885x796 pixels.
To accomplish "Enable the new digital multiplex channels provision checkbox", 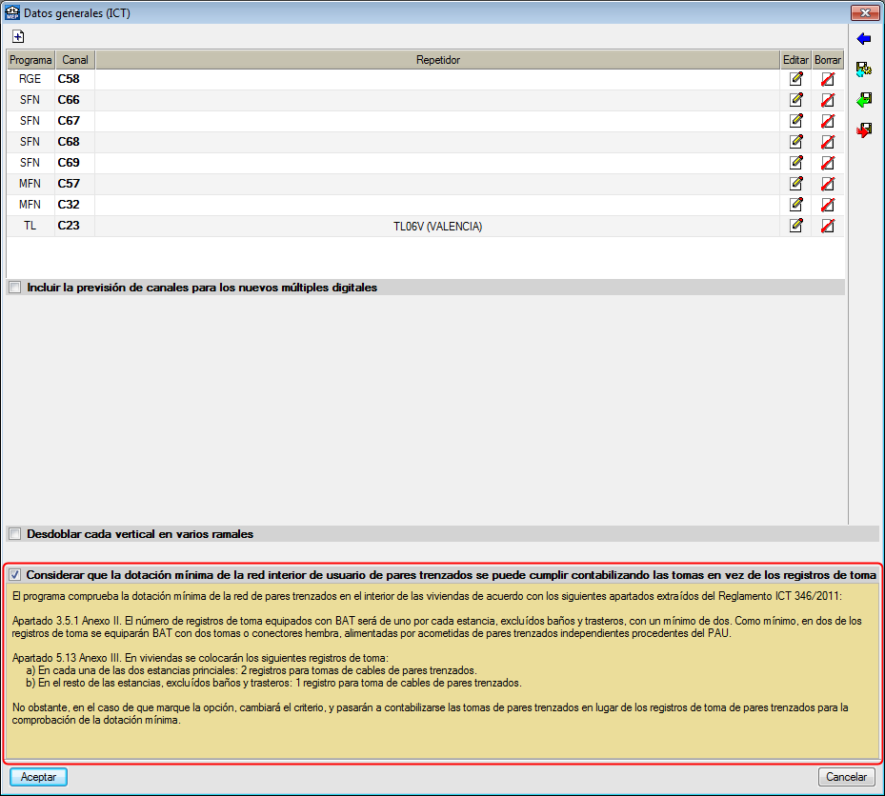I will coord(15,288).
